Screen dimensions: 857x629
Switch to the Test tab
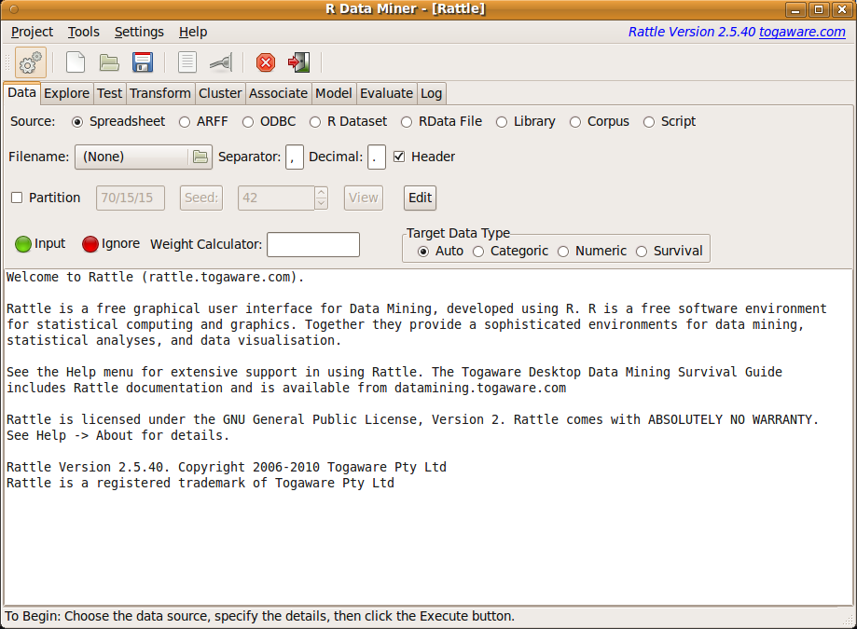click(x=110, y=93)
